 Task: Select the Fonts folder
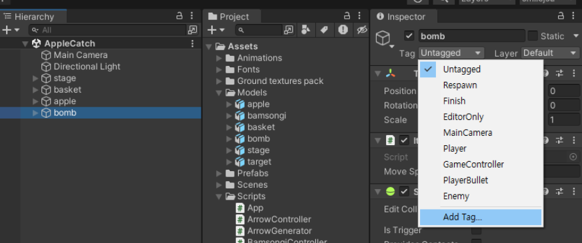pyautogui.click(x=248, y=70)
